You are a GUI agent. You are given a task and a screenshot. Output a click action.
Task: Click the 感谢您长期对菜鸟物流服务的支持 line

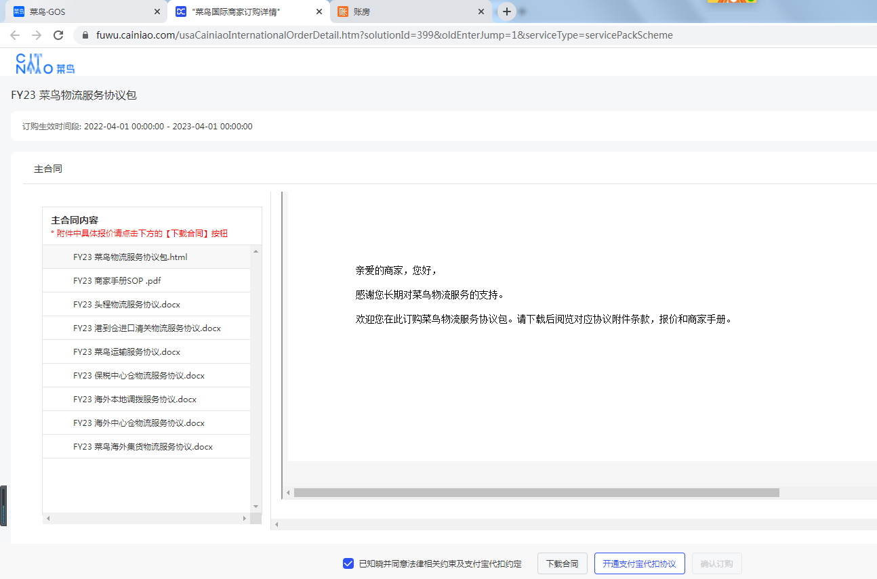coord(430,295)
